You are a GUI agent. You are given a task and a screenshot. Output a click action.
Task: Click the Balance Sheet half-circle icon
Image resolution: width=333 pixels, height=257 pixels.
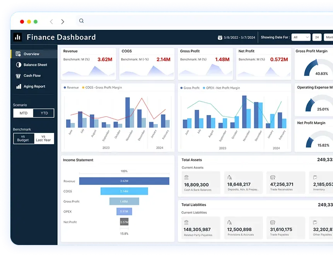[18, 65]
